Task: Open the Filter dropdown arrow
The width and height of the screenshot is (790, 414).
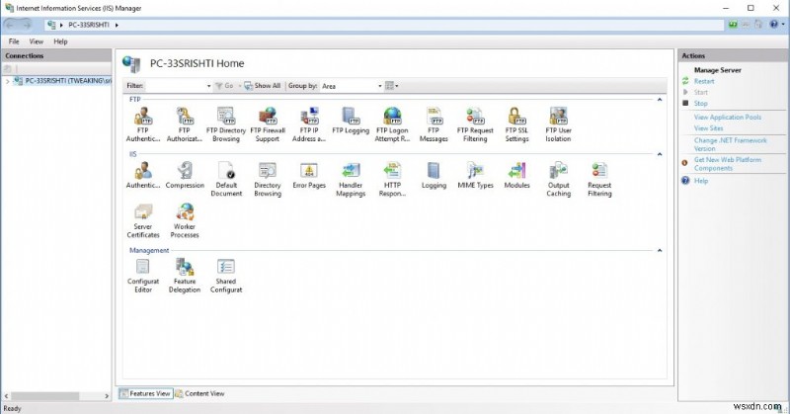Action: tap(208, 86)
